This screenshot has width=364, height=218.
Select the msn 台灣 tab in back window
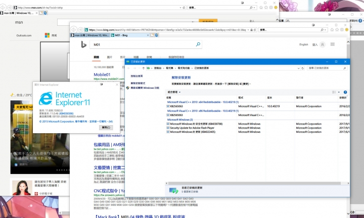pos(19,13)
